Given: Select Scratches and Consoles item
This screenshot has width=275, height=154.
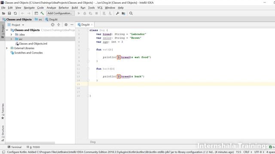Looking at the screenshot, I should click(x=27, y=53).
